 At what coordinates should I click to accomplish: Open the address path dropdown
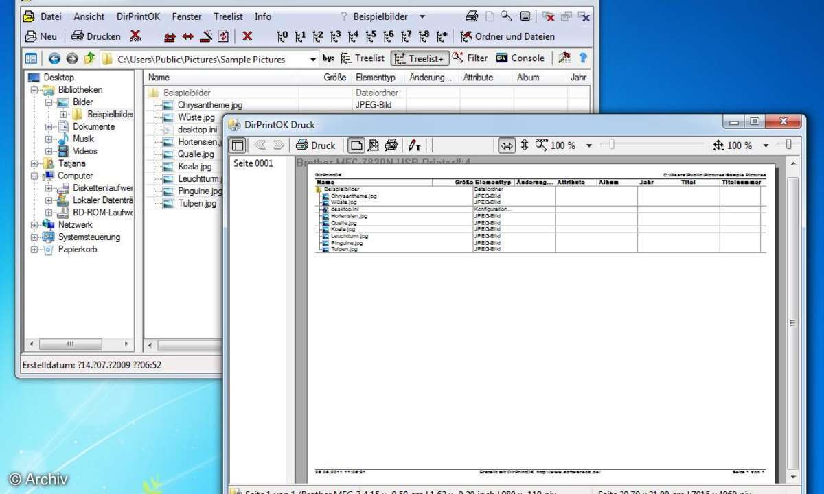(313, 60)
